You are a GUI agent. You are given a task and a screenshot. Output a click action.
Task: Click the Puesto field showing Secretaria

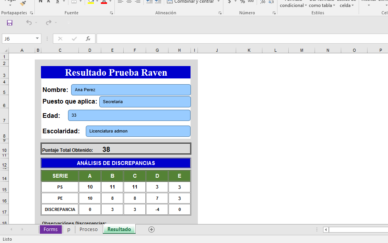[x=145, y=102]
